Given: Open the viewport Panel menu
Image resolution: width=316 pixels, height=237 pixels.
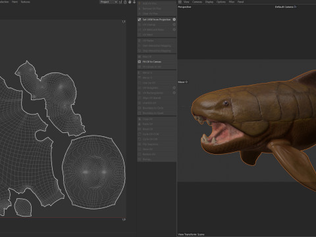Looking at the screenshot, I should 240,2.
